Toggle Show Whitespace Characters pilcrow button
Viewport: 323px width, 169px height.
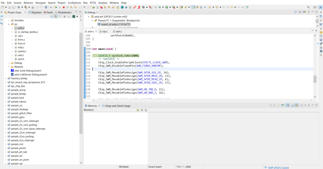coord(205,7)
